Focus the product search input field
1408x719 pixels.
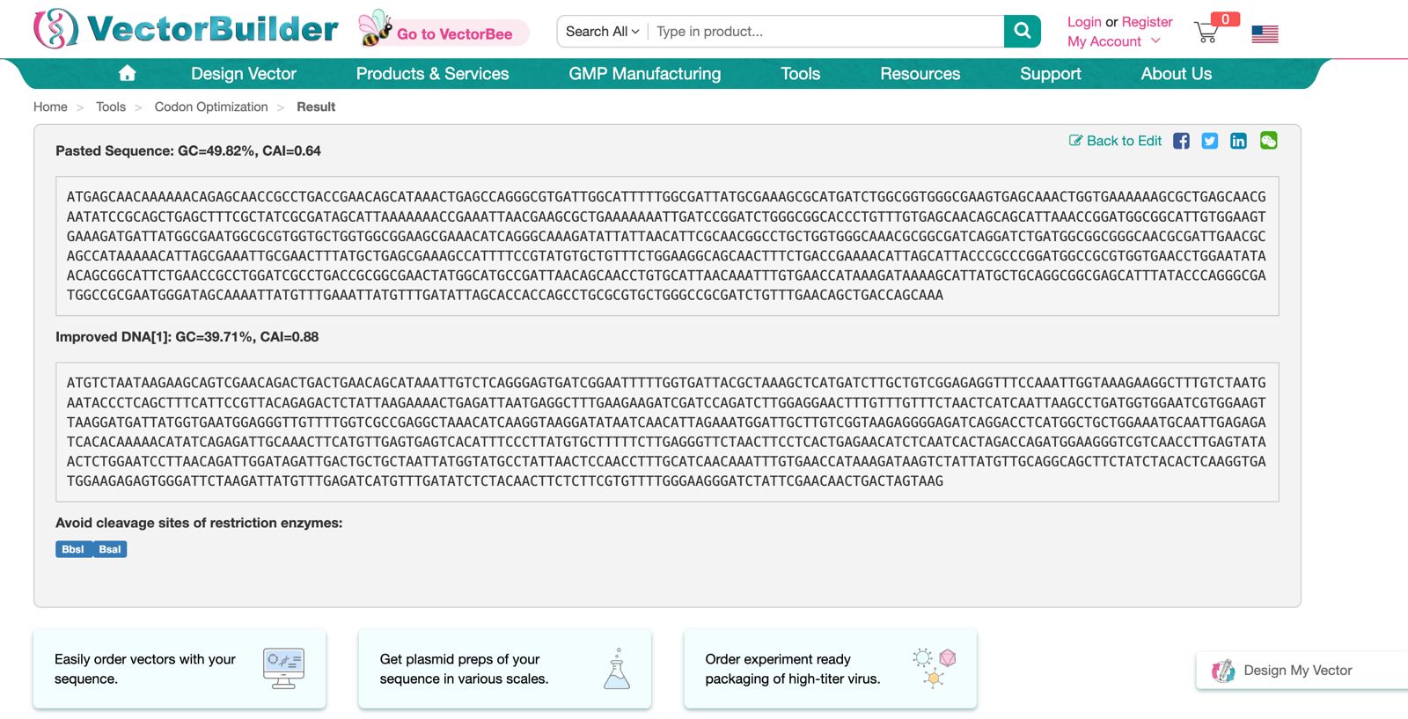click(x=825, y=32)
